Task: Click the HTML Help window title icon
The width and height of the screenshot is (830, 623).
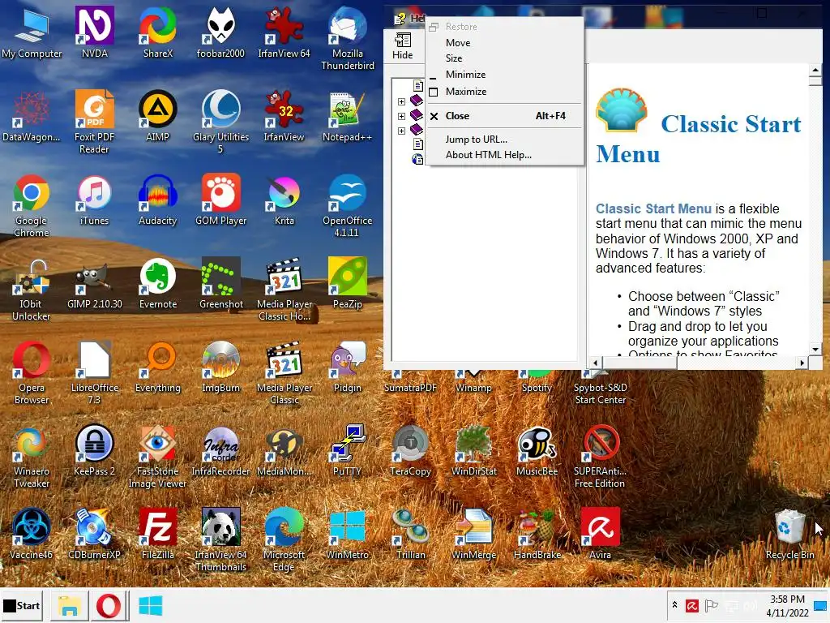Action: [400, 19]
